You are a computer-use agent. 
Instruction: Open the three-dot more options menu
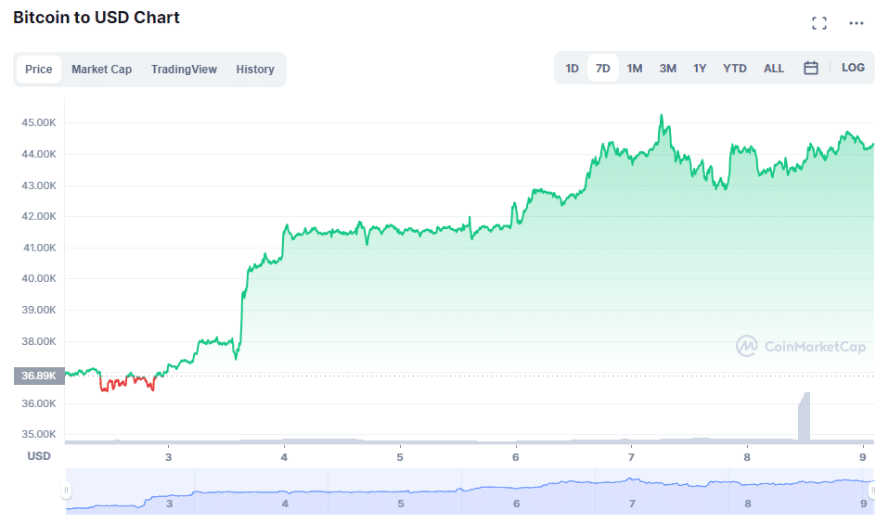pos(857,23)
